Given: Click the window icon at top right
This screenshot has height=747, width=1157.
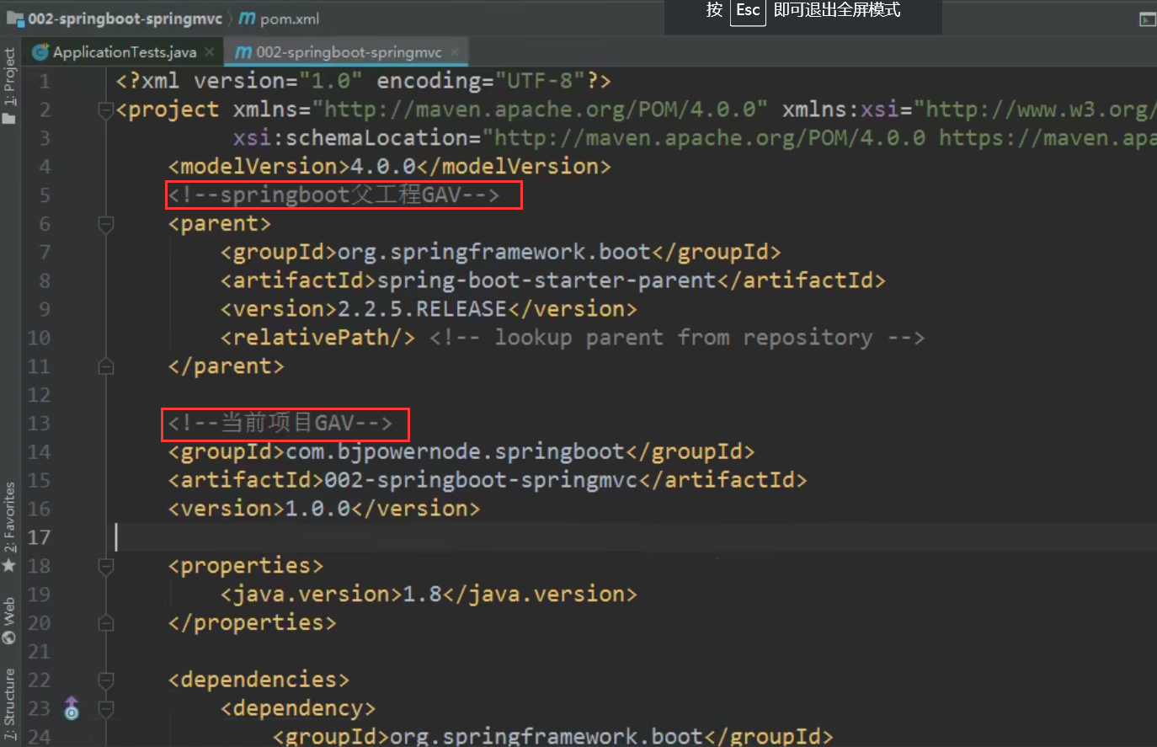Looking at the screenshot, I should [x=1147, y=19].
